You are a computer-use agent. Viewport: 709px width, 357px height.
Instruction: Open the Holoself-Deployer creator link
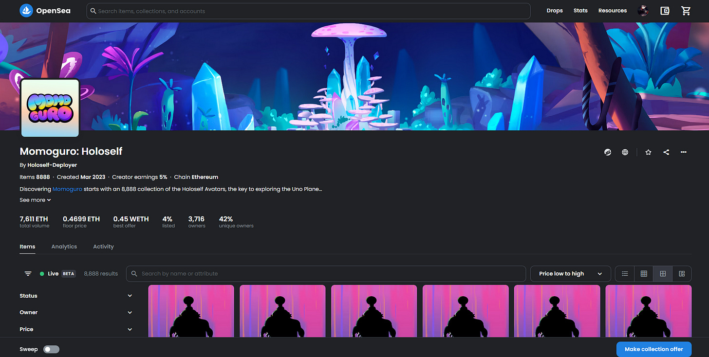click(52, 165)
